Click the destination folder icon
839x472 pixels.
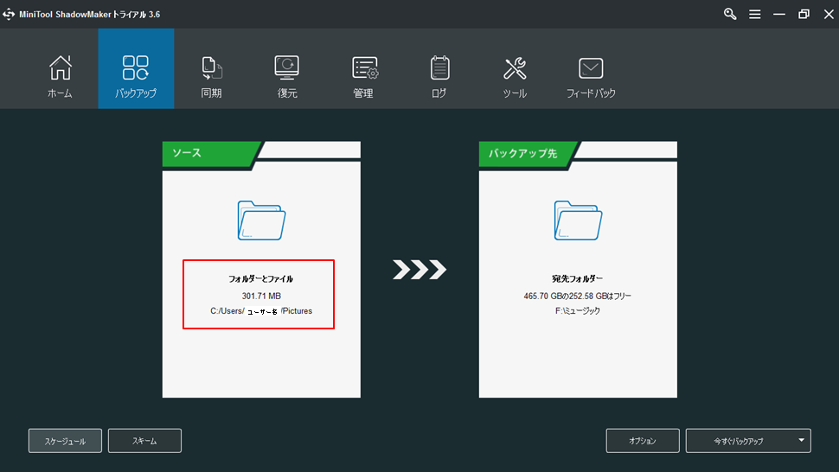579,220
